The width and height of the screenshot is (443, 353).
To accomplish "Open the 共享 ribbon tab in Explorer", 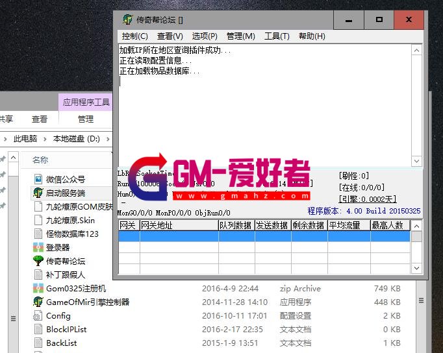I will pos(6,119).
